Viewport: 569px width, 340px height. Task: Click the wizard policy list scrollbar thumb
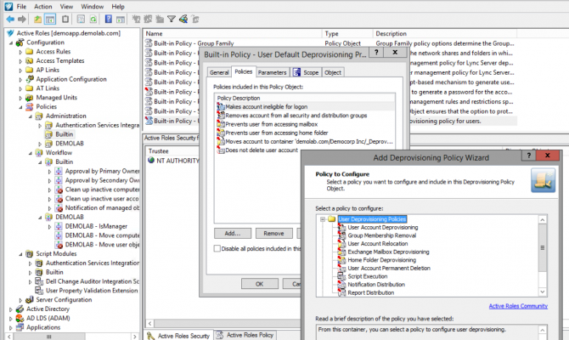[x=543, y=247]
